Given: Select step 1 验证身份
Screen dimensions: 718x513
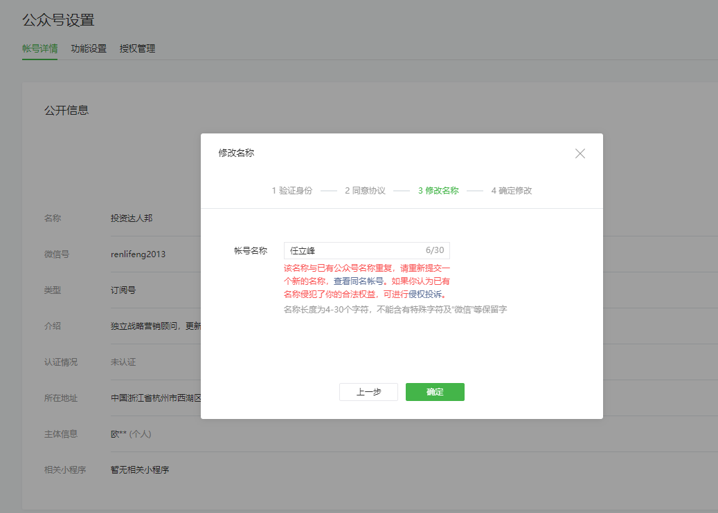Looking at the screenshot, I should tap(291, 191).
